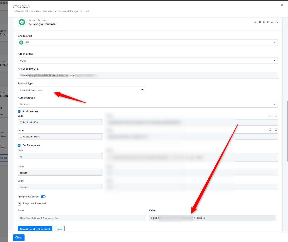Close the dialog with the X icon
The height and width of the screenshot is (242, 288).
(282, 5)
